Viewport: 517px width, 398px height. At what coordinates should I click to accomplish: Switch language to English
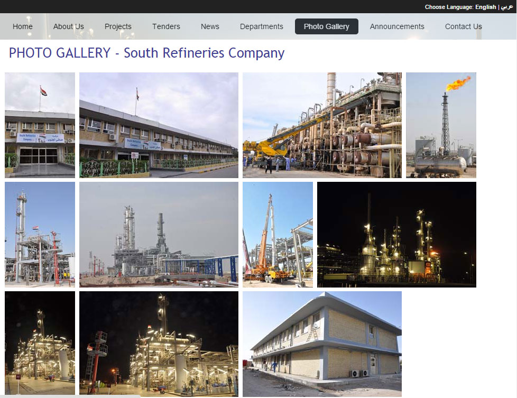(485, 7)
